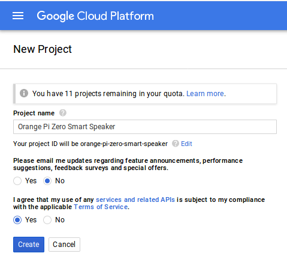Click the info icon in quota banner
The width and height of the screenshot is (287, 262).
coord(24,93)
